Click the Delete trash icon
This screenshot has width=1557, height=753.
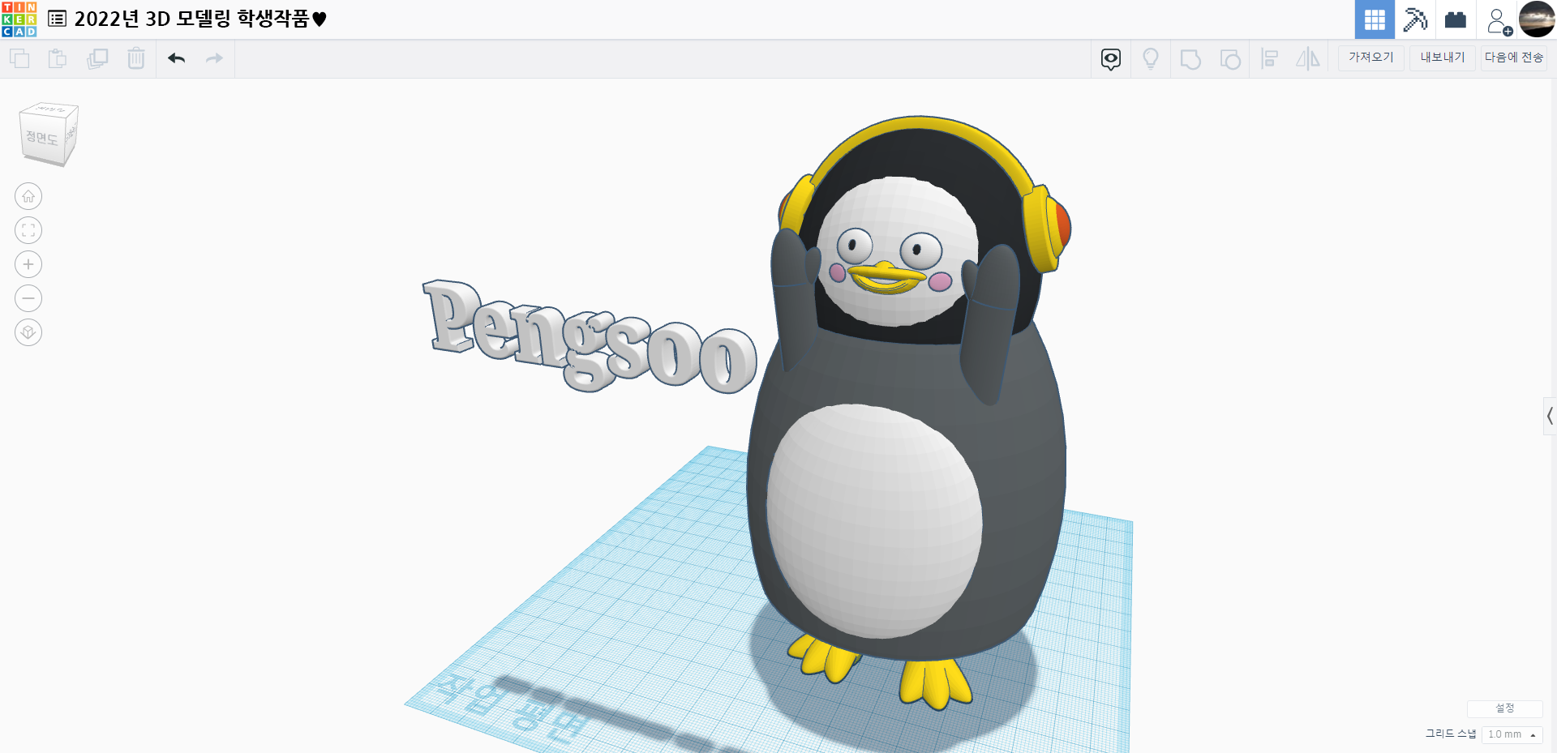pyautogui.click(x=136, y=58)
